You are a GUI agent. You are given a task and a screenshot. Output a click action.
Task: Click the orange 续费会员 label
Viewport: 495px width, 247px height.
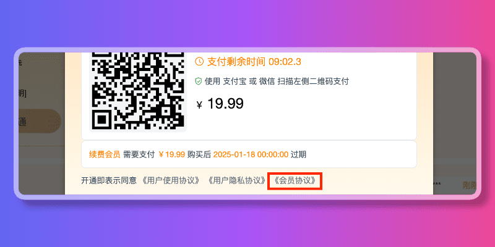pos(105,154)
